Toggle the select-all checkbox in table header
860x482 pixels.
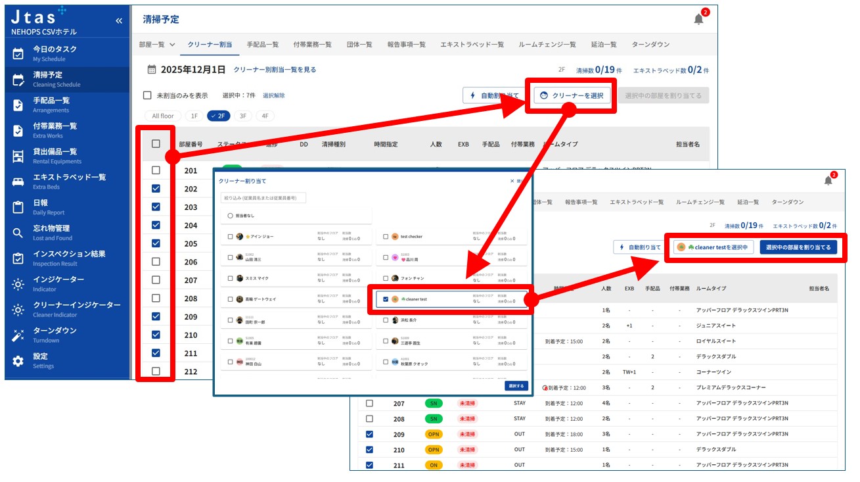click(156, 143)
